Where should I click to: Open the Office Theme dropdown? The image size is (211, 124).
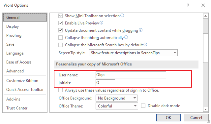[x=117, y=106]
